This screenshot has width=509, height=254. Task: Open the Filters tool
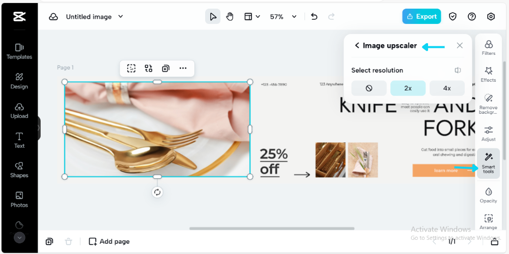[489, 48]
